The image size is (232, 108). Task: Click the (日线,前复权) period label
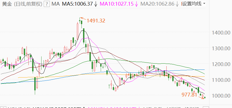click(x=28, y=4)
